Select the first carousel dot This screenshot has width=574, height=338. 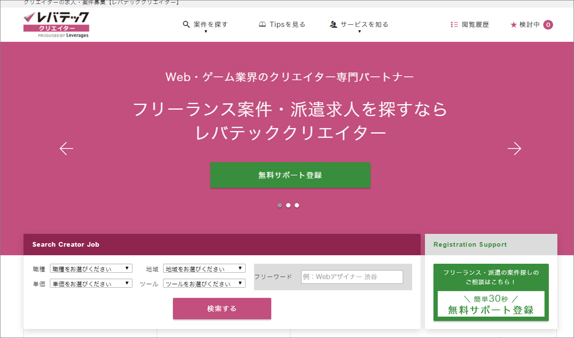pyautogui.click(x=279, y=205)
